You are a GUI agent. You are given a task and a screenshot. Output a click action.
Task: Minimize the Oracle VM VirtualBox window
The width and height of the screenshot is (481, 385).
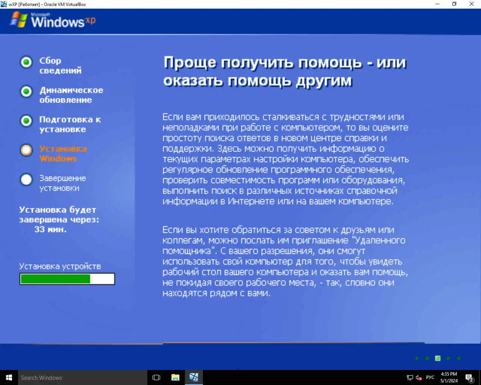437,4
